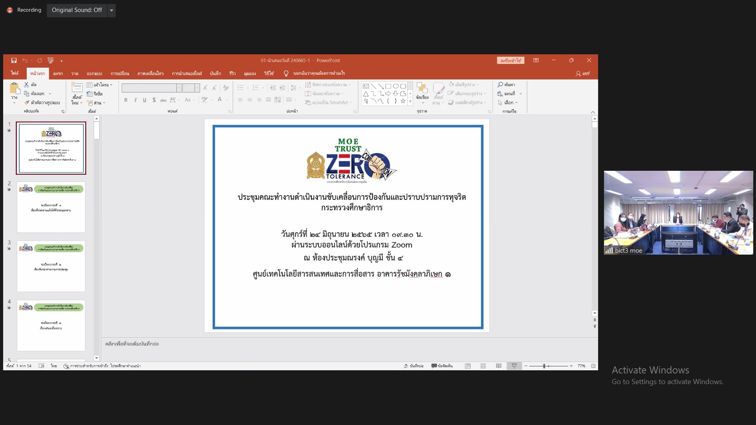Select the rectangle shape in shapes gallery
Viewport: 756px width, 425px height.
pyautogui.click(x=388, y=86)
